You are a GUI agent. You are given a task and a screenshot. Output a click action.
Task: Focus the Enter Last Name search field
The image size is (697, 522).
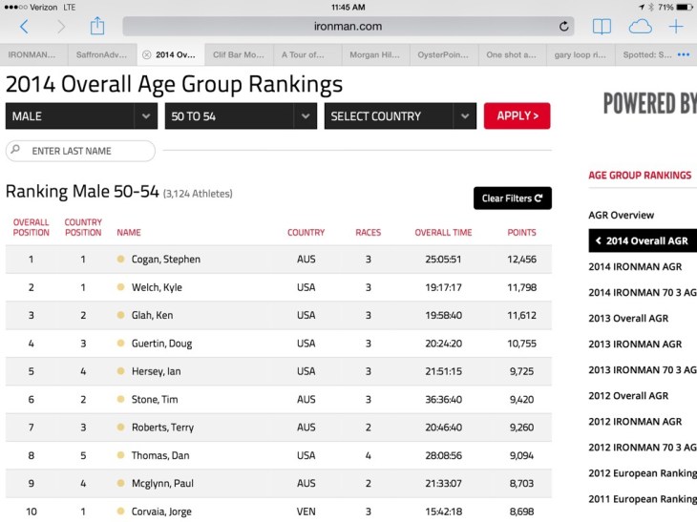[81, 151]
